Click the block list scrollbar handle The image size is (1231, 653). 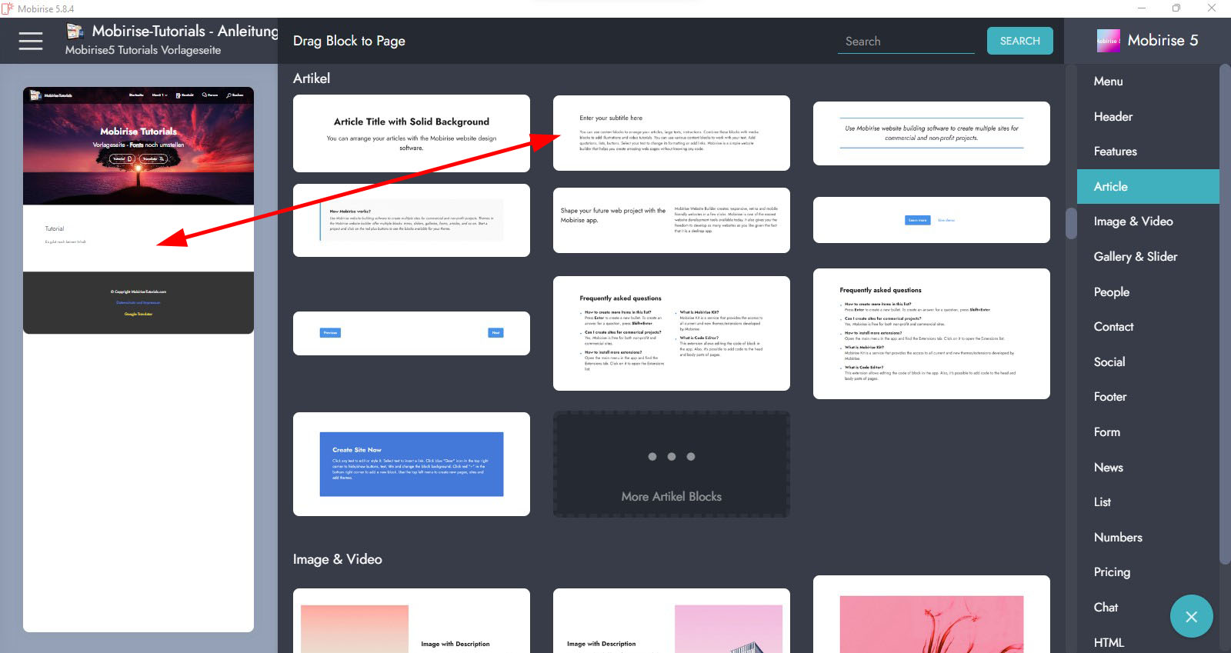(x=1071, y=223)
